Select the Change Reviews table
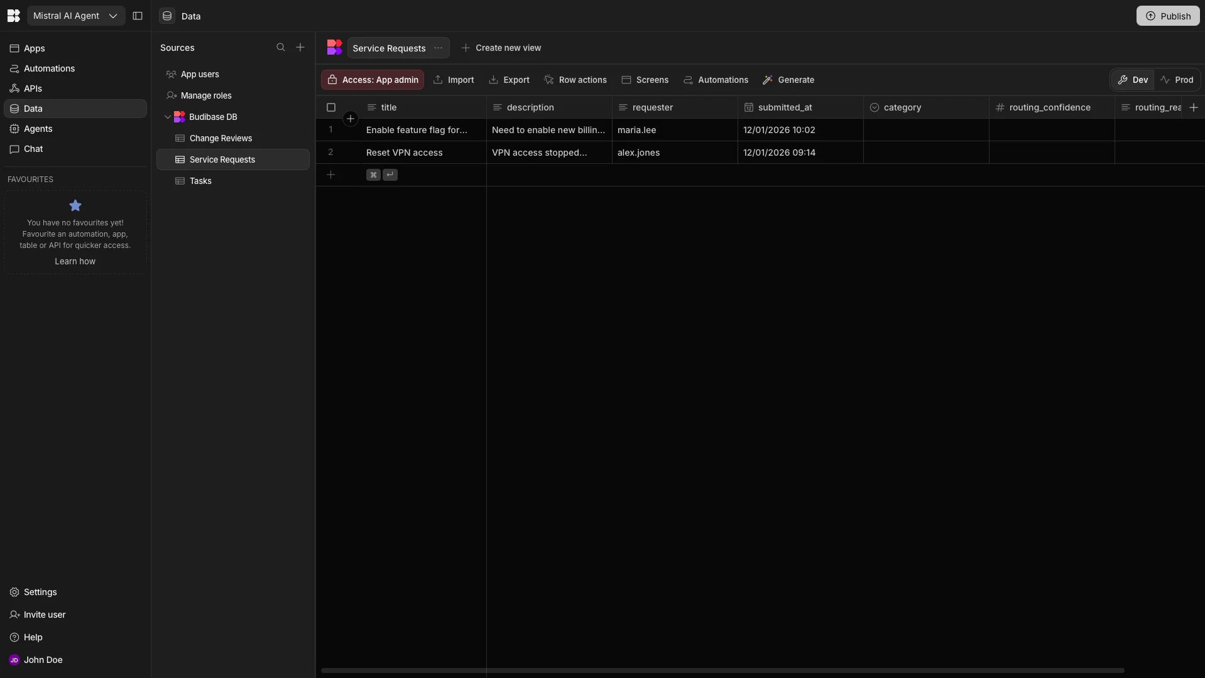 pos(221,138)
